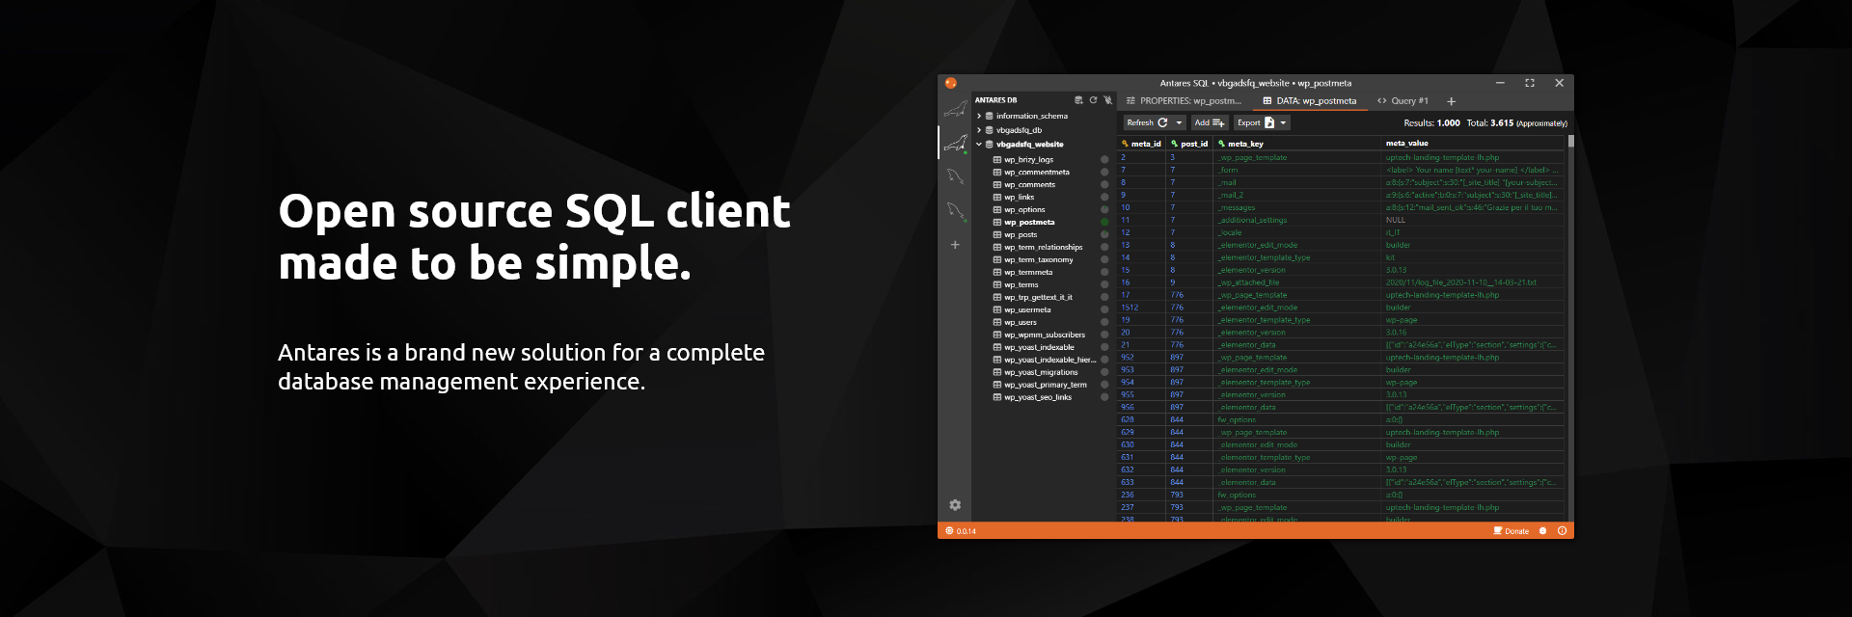This screenshot has width=1852, height=617.
Task: Refresh the database explorer tree
Action: (x=1093, y=100)
